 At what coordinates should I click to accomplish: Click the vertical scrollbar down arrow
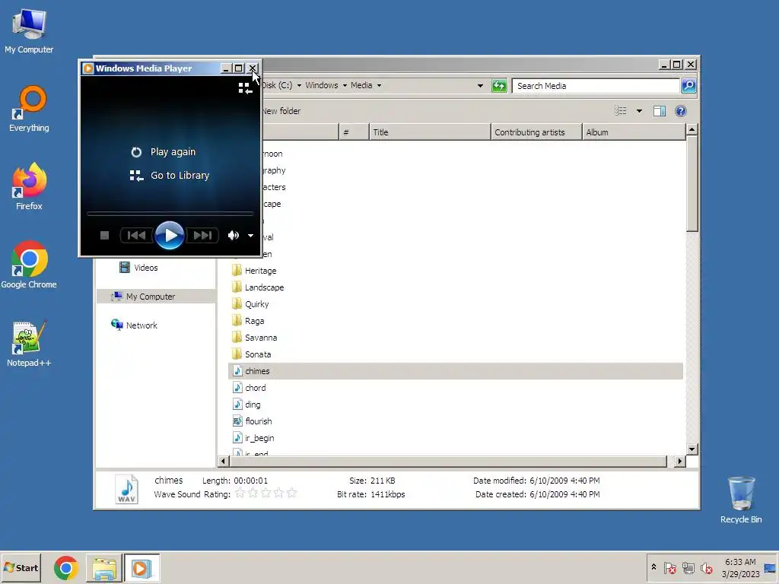pyautogui.click(x=692, y=449)
